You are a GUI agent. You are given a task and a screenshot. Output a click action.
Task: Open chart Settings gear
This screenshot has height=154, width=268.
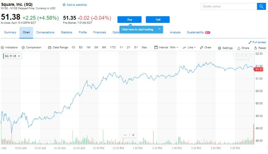pyautogui.click(x=220, y=48)
